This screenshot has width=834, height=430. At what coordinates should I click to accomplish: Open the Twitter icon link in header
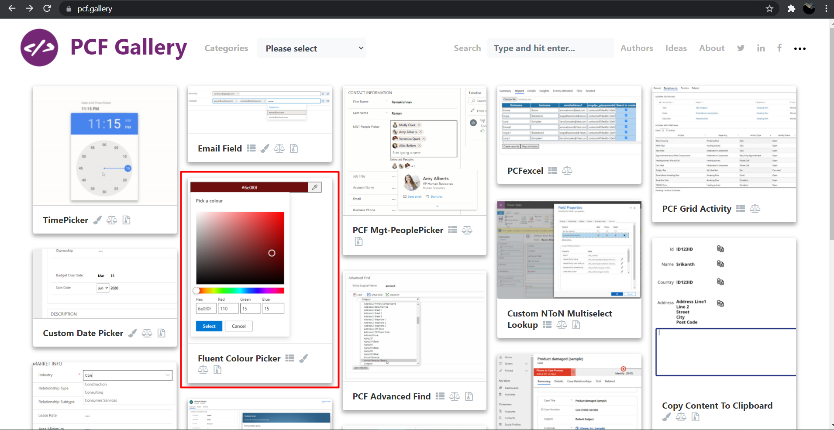tap(741, 48)
